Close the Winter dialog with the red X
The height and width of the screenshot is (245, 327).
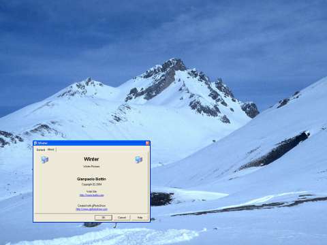(147, 143)
